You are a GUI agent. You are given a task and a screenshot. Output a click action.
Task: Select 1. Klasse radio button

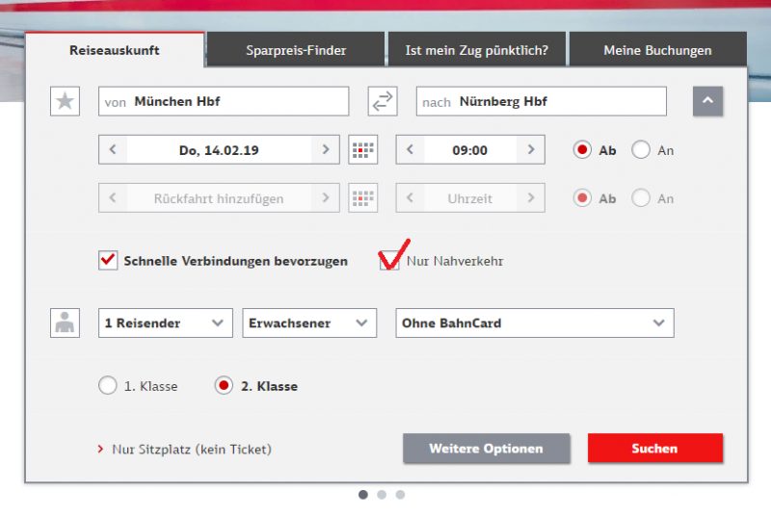108,386
